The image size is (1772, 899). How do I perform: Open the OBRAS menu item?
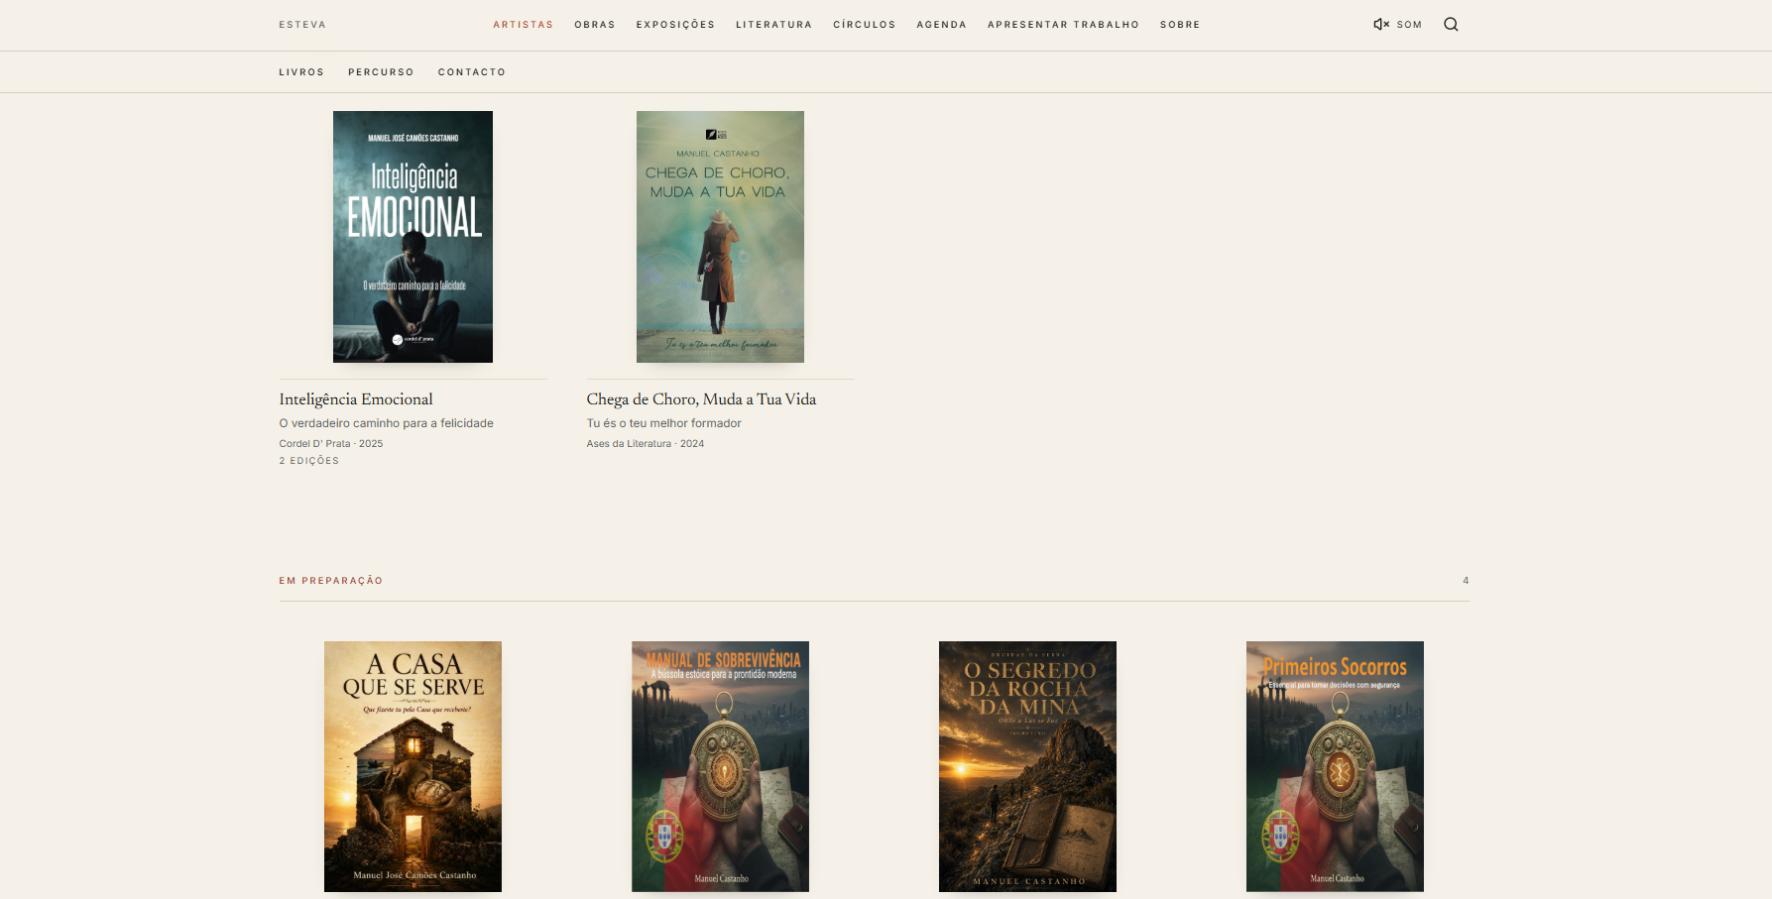(x=595, y=25)
